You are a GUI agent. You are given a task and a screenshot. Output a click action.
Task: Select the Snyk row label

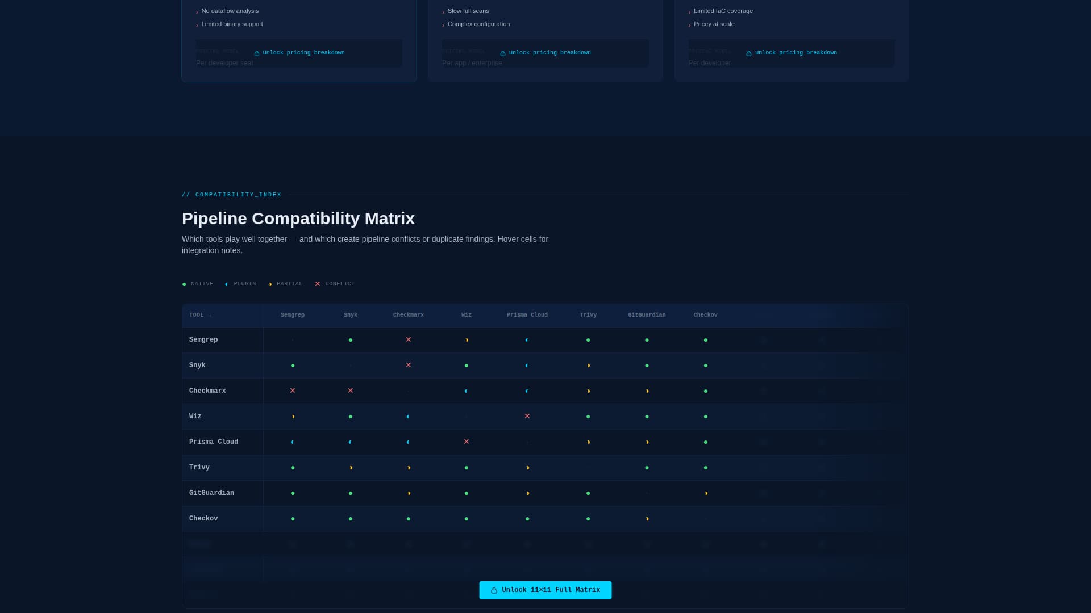click(197, 366)
